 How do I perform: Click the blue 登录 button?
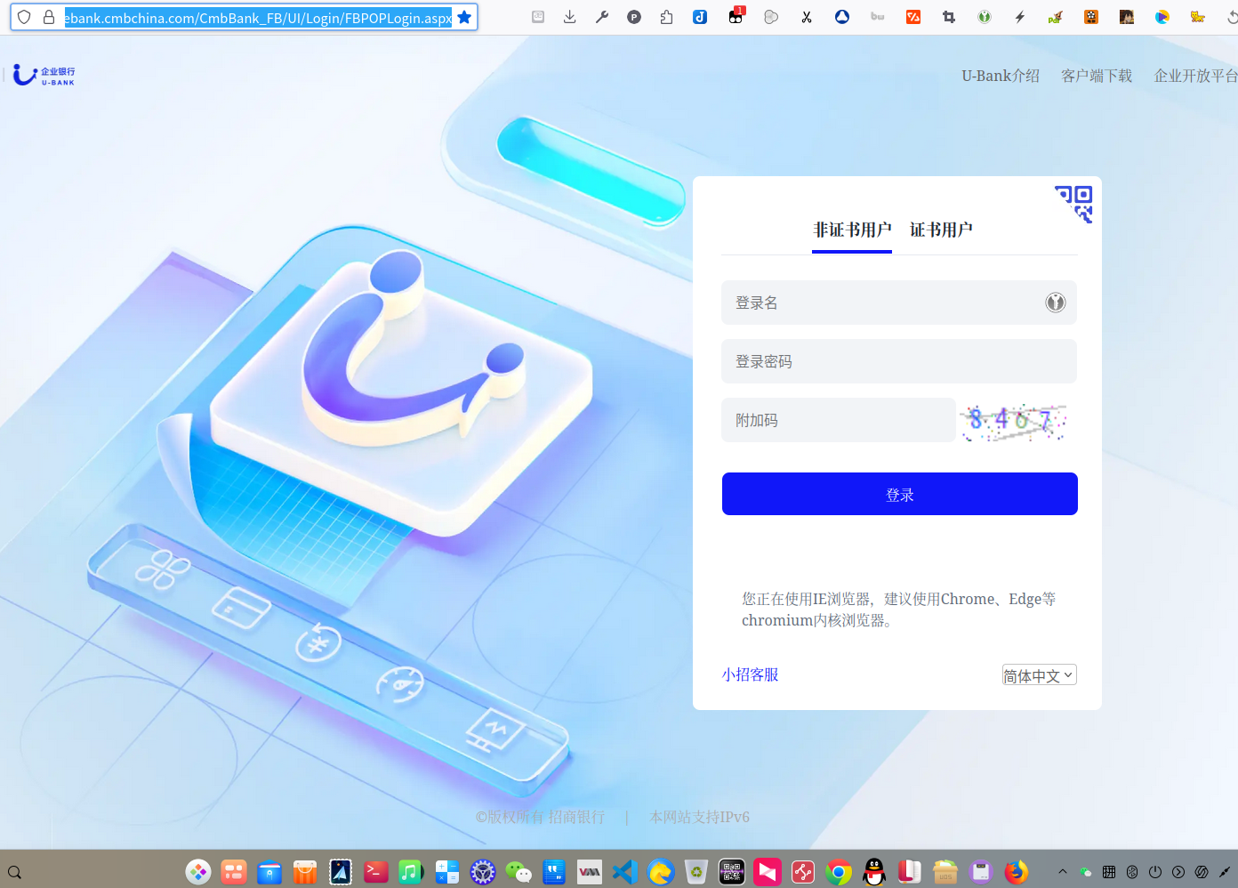[x=900, y=494]
